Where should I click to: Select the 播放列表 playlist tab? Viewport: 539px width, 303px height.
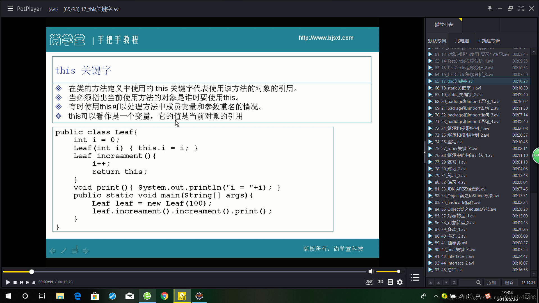tap(444, 25)
